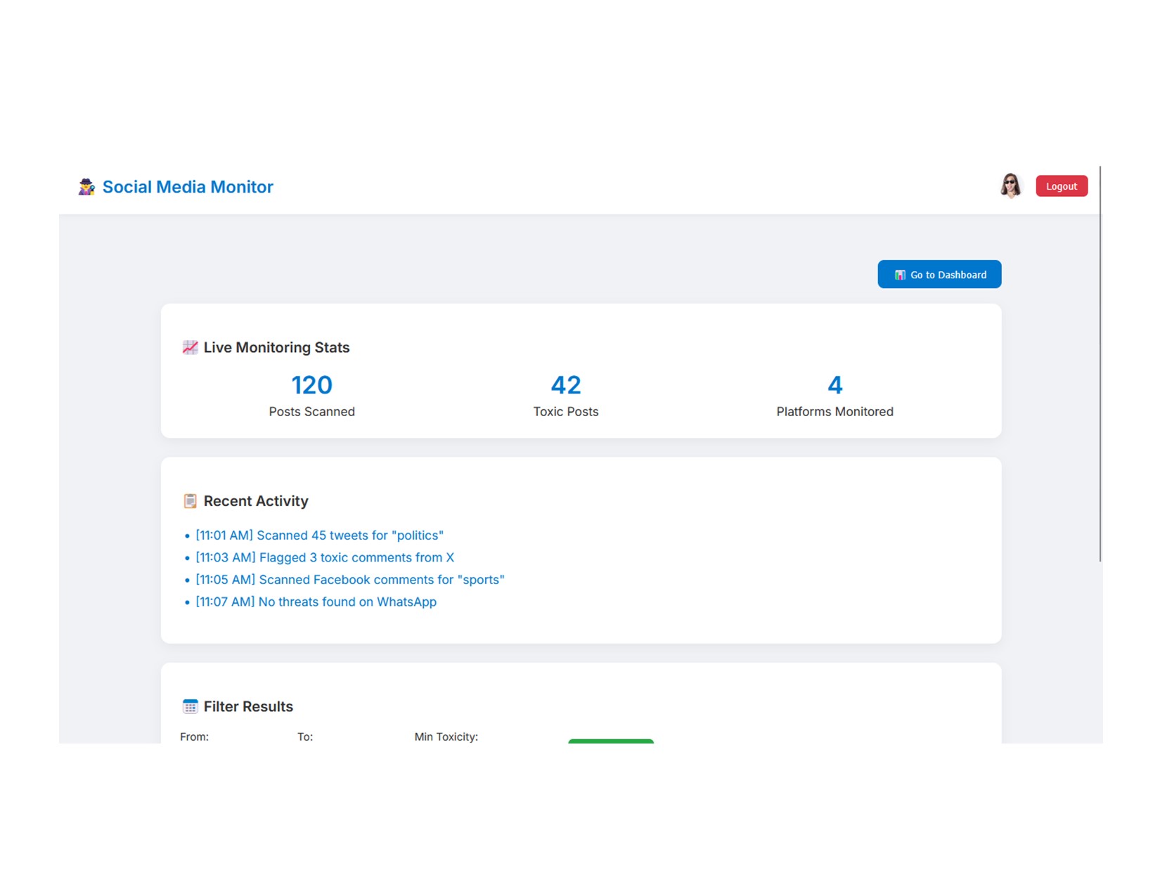Open the user profile avatar in the header
The height and width of the screenshot is (896, 1160).
coord(1011,185)
